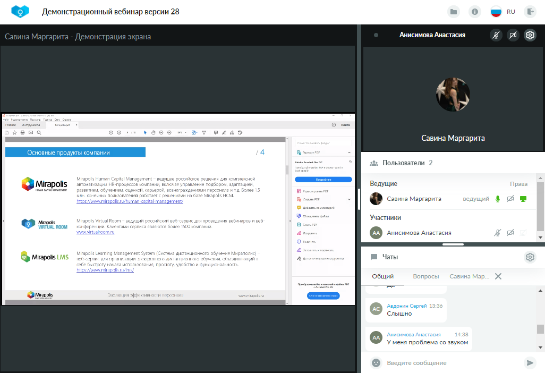Click blue Подробнее button in shared Acrobat panel

(x=323, y=180)
